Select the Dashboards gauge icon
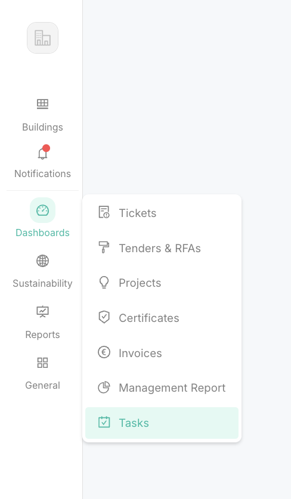The image size is (291, 499). click(43, 210)
